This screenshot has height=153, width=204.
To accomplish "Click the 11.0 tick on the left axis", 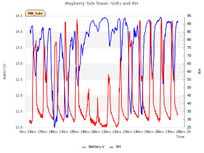I will 19,127.
